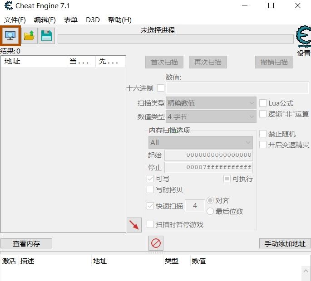The image size is (311, 281).
Task: Click the 撤销扫描 button
Action: 274,62
